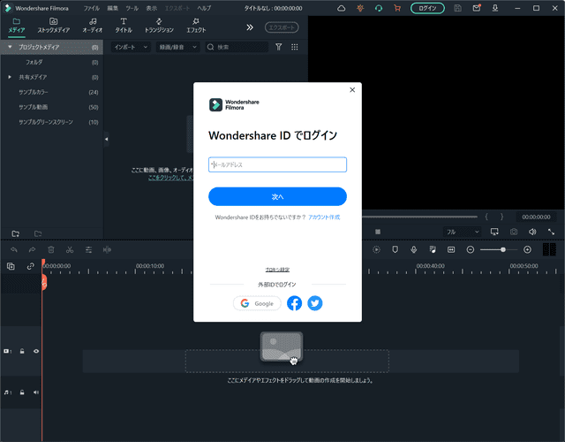Sign in with the Google button
Screen dimensions: 565x442
pos(257,303)
